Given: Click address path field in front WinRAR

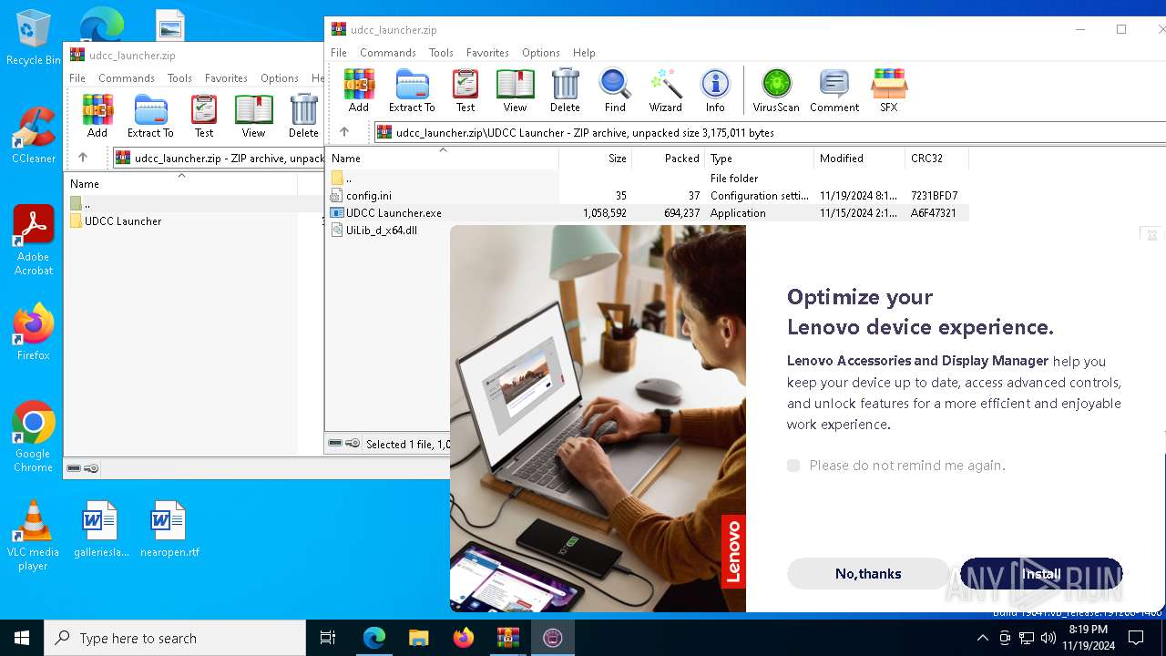Looking at the screenshot, I should tap(770, 132).
